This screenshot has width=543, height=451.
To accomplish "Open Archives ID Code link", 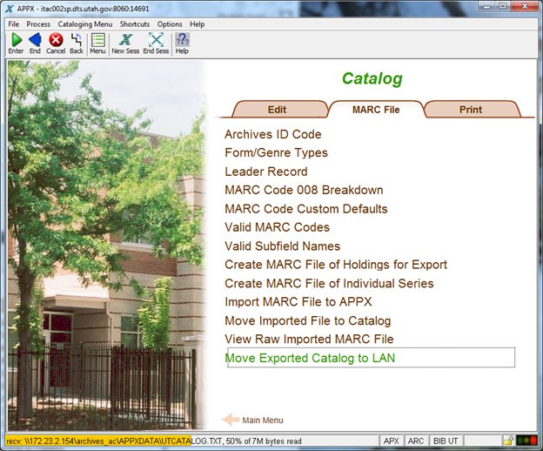I will (272, 135).
